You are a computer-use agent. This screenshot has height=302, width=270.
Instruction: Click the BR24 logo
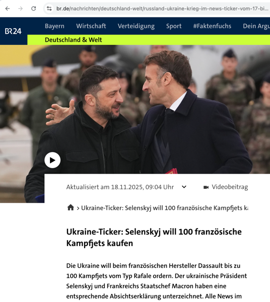click(x=13, y=31)
